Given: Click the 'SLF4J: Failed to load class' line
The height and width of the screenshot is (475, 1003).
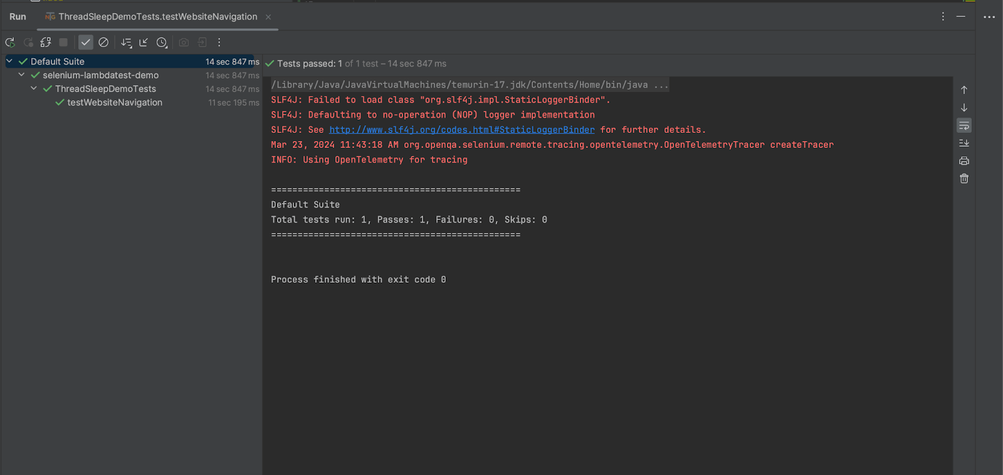Looking at the screenshot, I should coord(441,100).
